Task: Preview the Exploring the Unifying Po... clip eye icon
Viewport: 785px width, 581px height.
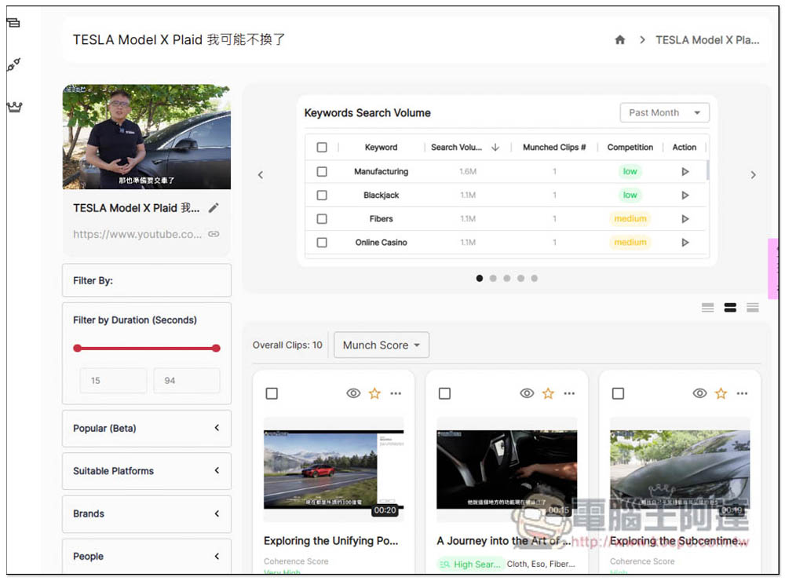Action: click(x=353, y=393)
